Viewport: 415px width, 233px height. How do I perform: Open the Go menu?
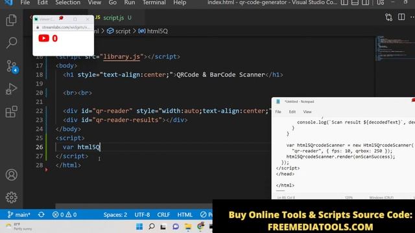112,3
